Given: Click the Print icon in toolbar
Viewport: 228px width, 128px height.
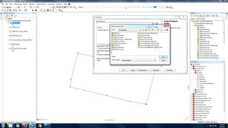Looking at the screenshot, I should (10, 7).
